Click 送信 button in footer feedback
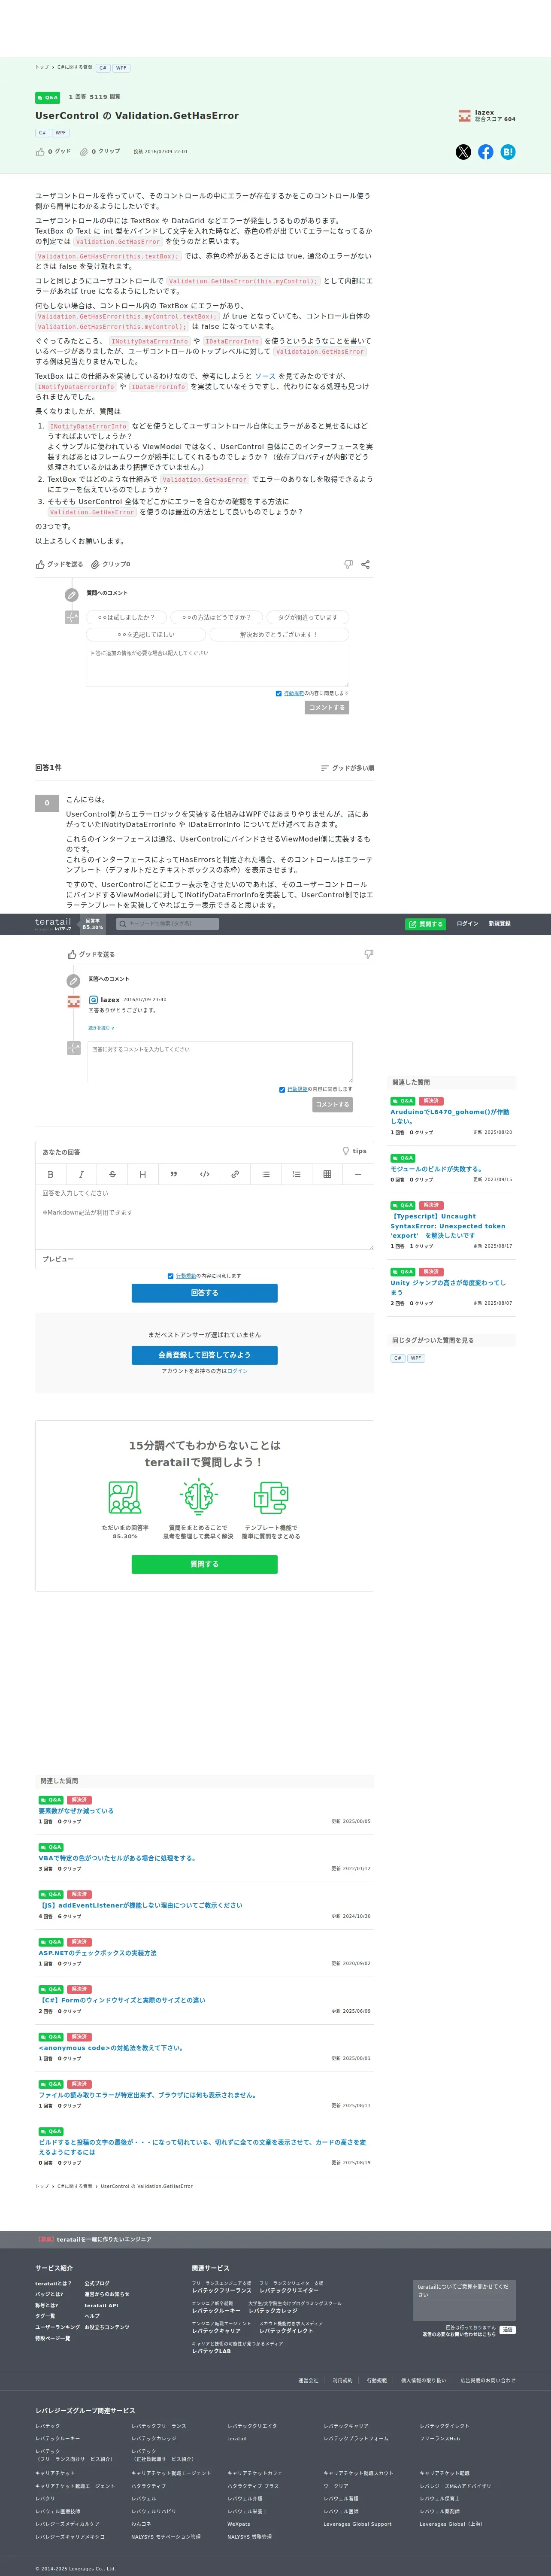Viewport: 551px width, 2576px height. point(508,2330)
